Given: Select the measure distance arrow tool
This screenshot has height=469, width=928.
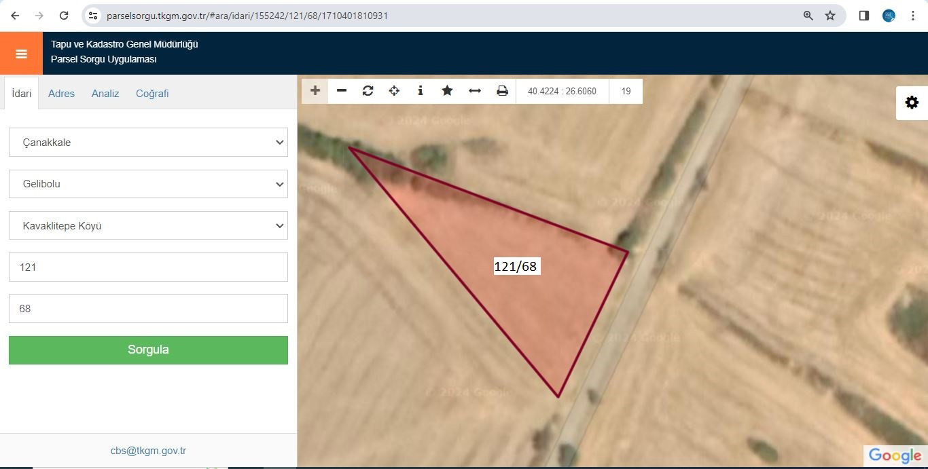Looking at the screenshot, I should coord(475,91).
